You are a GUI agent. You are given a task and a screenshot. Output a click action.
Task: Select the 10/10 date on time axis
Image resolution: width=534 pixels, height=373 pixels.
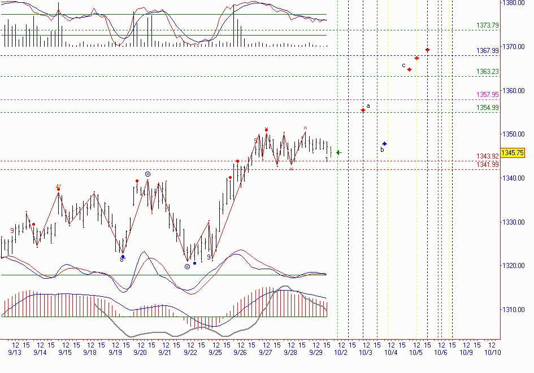(x=493, y=352)
